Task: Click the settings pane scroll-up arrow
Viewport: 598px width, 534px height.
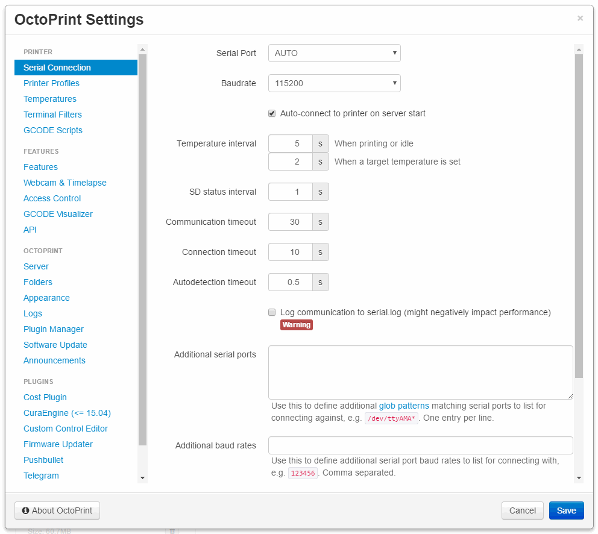Action: pos(579,49)
